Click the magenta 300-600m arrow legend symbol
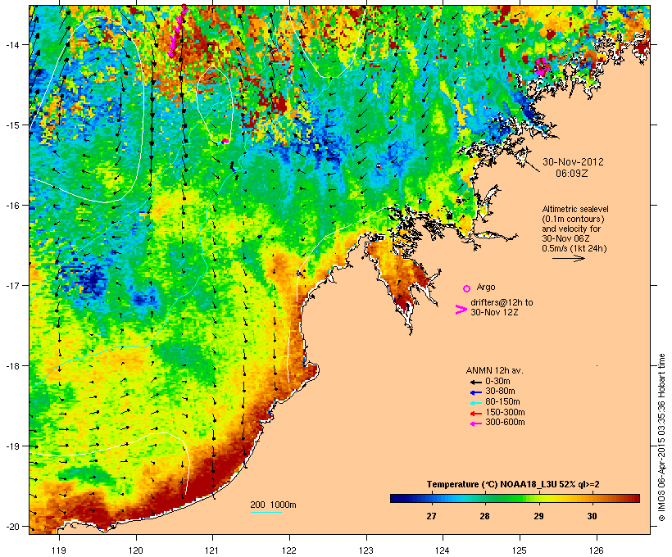Image resolution: width=672 pixels, height=557 pixels. click(x=476, y=423)
